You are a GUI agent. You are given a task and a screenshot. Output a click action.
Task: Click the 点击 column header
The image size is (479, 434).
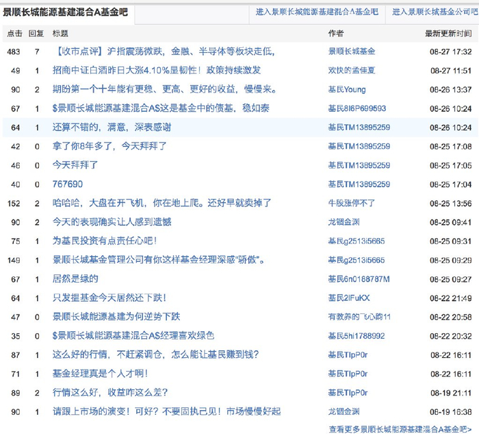(14, 34)
